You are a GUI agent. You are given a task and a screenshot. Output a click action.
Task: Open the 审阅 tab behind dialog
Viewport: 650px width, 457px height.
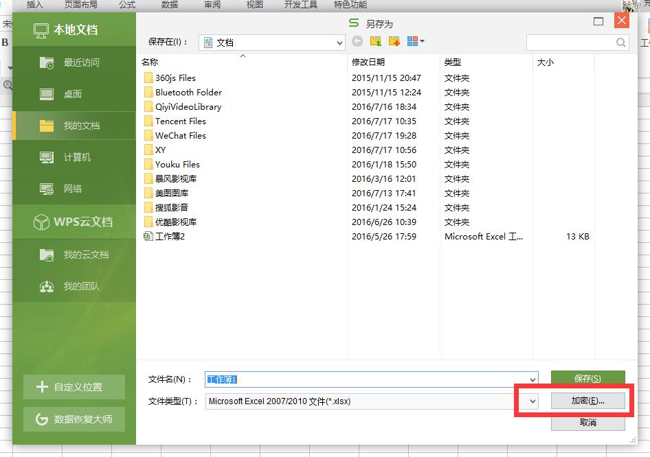[212, 5]
